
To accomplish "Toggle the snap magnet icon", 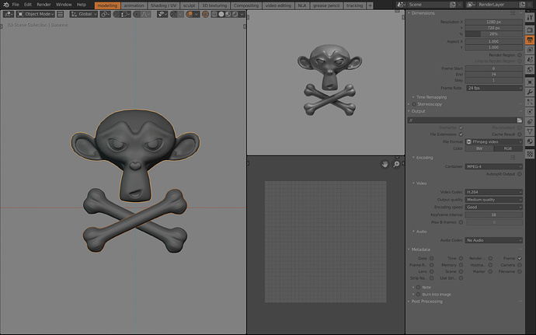I will [x=117, y=14].
